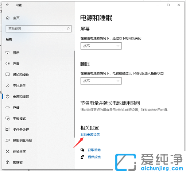The height and width of the screenshot is (173, 186).
Task: Select 显示 in the sidebar
Action: click(x=16, y=53)
